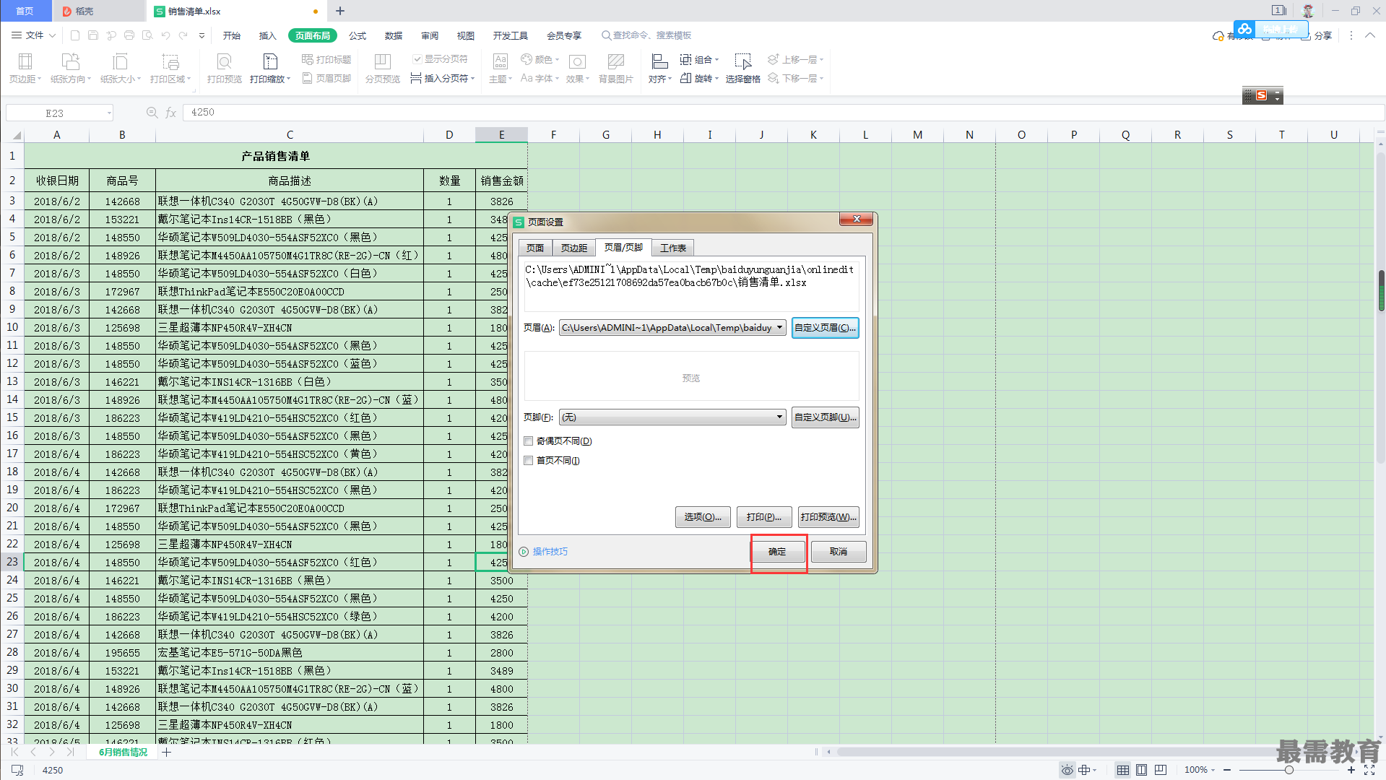This screenshot has width=1386, height=780.
Task: Switch to the 页面 tab in dialog
Action: (535, 248)
